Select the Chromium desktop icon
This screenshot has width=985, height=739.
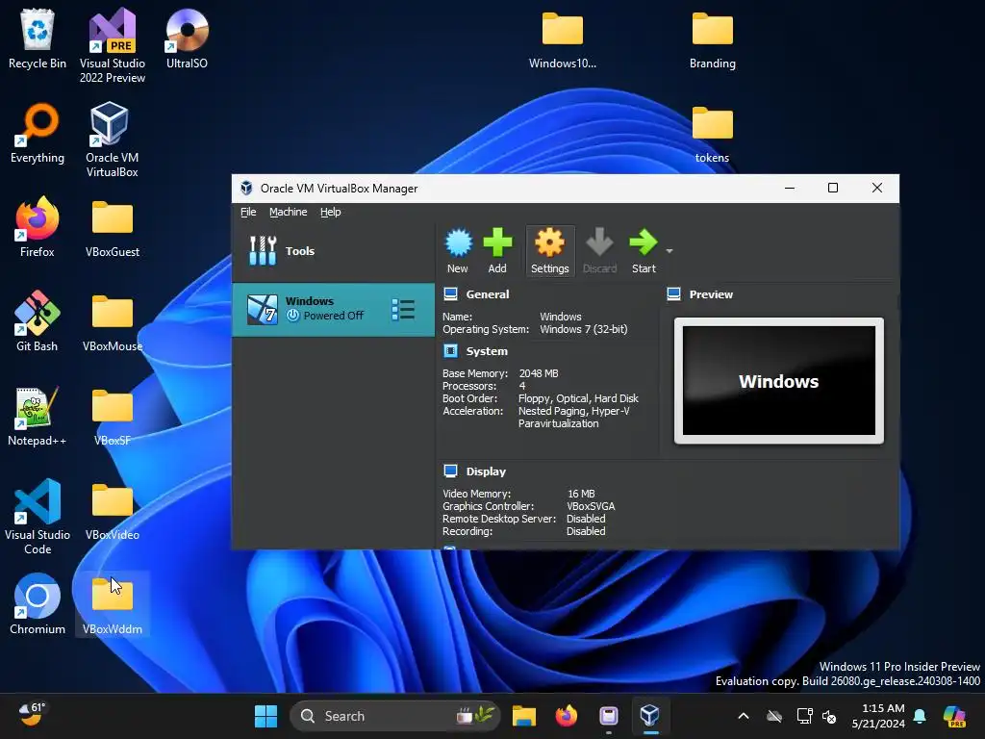tap(38, 604)
